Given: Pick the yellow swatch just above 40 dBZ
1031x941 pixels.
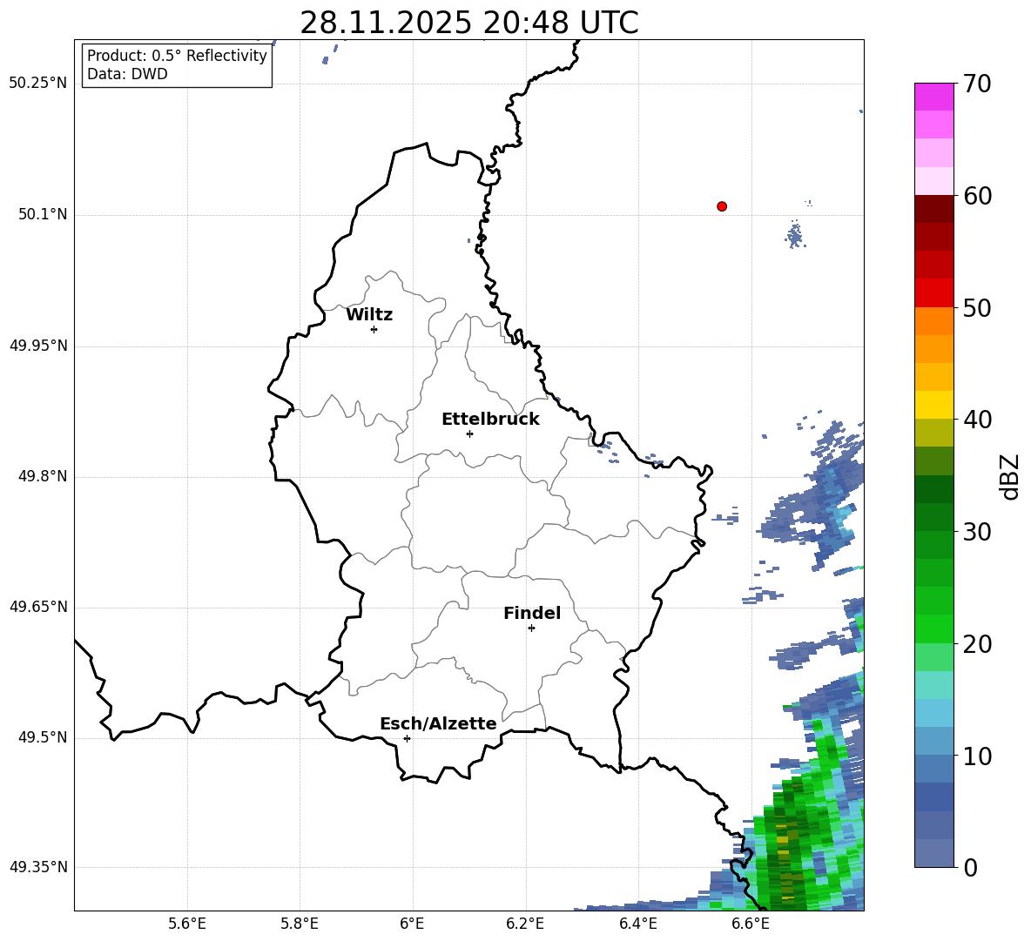Looking at the screenshot, I should tap(933, 405).
